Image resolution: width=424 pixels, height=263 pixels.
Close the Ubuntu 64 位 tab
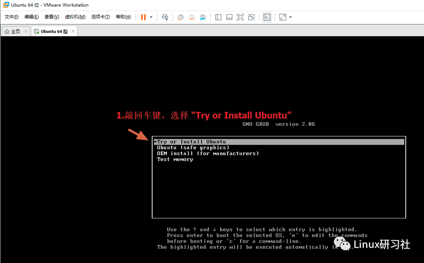click(73, 31)
